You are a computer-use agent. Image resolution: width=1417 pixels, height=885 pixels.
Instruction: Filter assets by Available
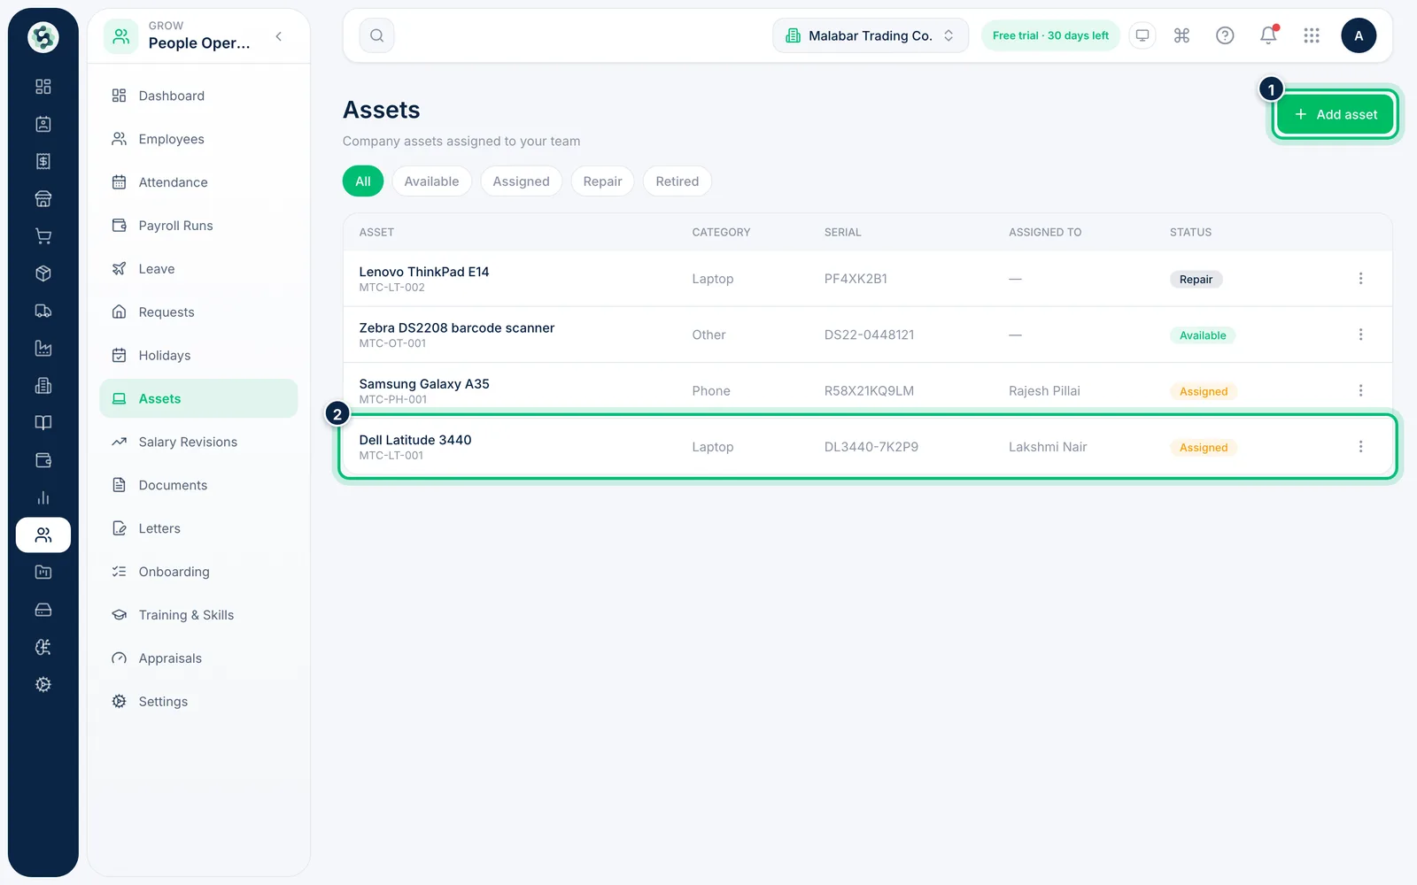click(431, 181)
